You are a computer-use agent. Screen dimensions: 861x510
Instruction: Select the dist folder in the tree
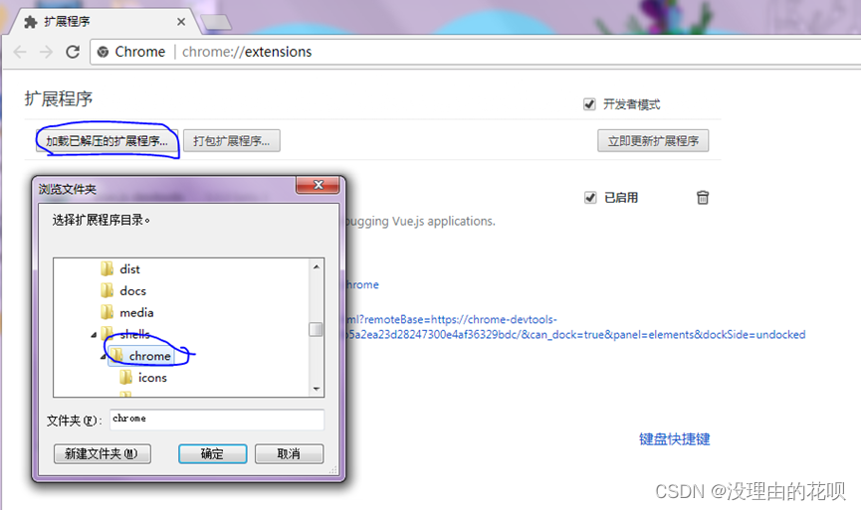[129, 269]
